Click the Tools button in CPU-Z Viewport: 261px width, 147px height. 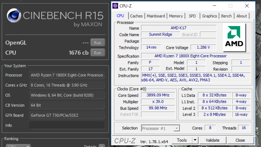coord(182,140)
